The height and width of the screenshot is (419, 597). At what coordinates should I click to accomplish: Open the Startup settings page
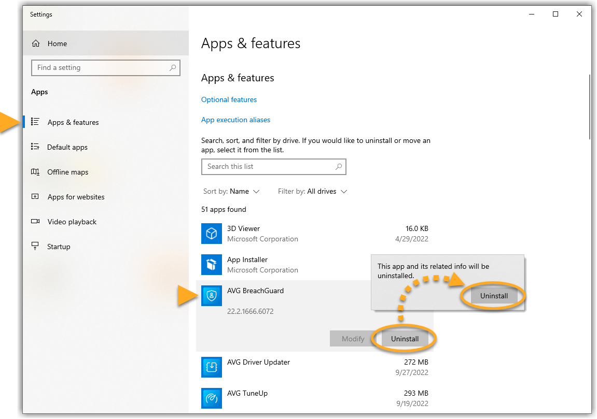[59, 247]
